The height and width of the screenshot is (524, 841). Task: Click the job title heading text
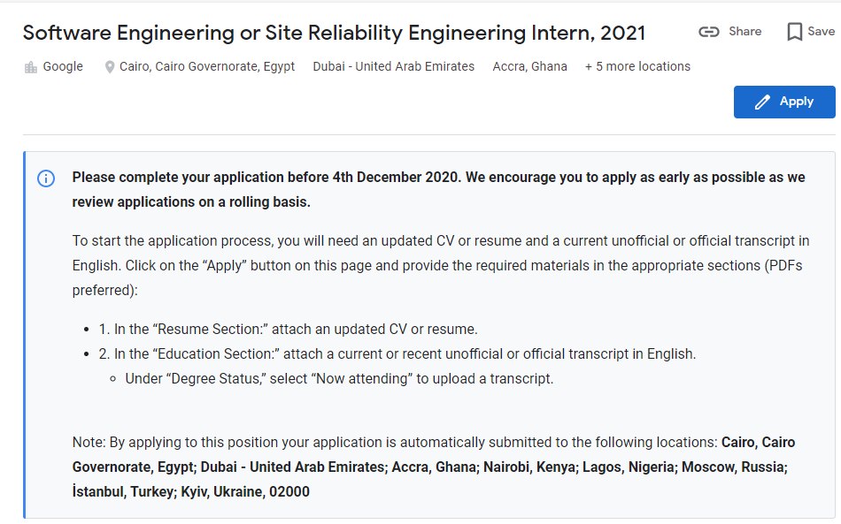tap(334, 34)
